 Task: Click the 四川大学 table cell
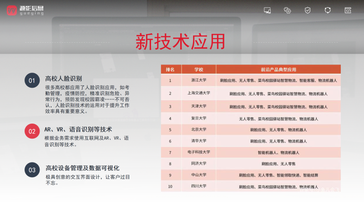coord(199,186)
